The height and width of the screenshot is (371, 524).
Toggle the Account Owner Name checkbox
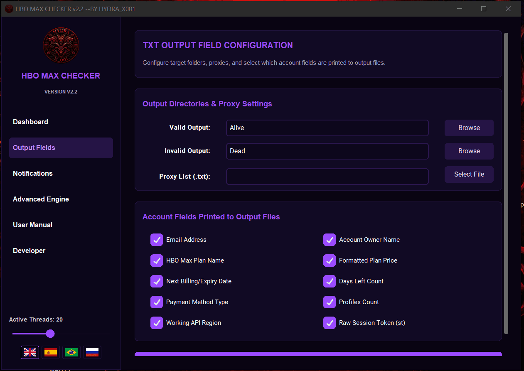330,240
